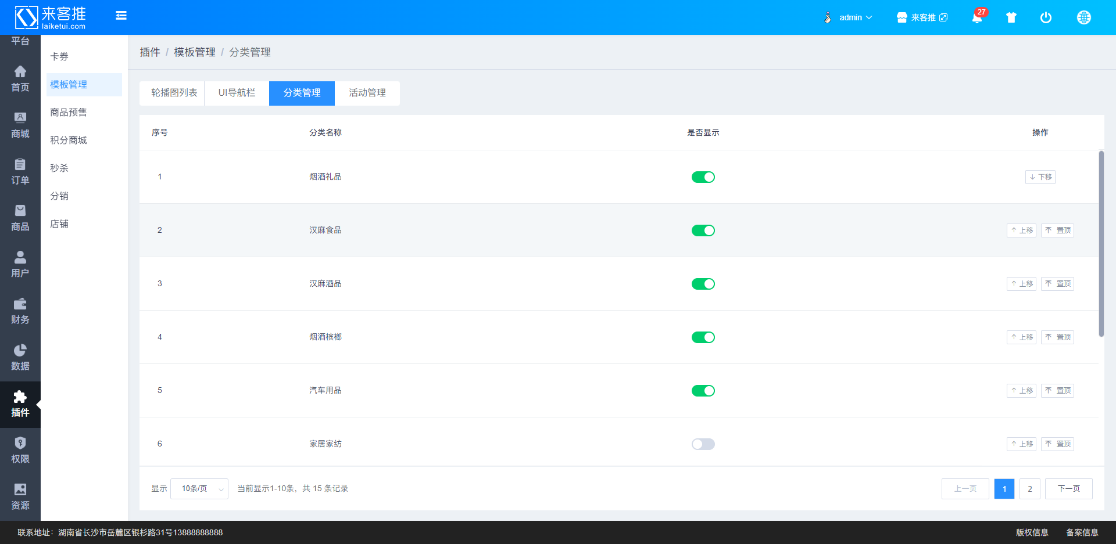Viewport: 1116px width, 544px height.
Task: Click 插件 in the breadcrumb
Action: (x=150, y=52)
